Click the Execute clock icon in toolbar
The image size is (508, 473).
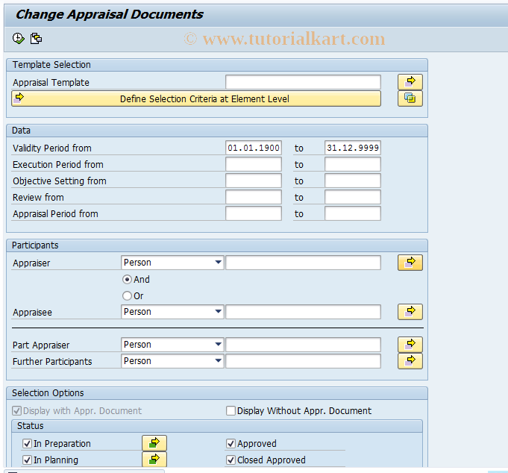pyautogui.click(x=19, y=38)
